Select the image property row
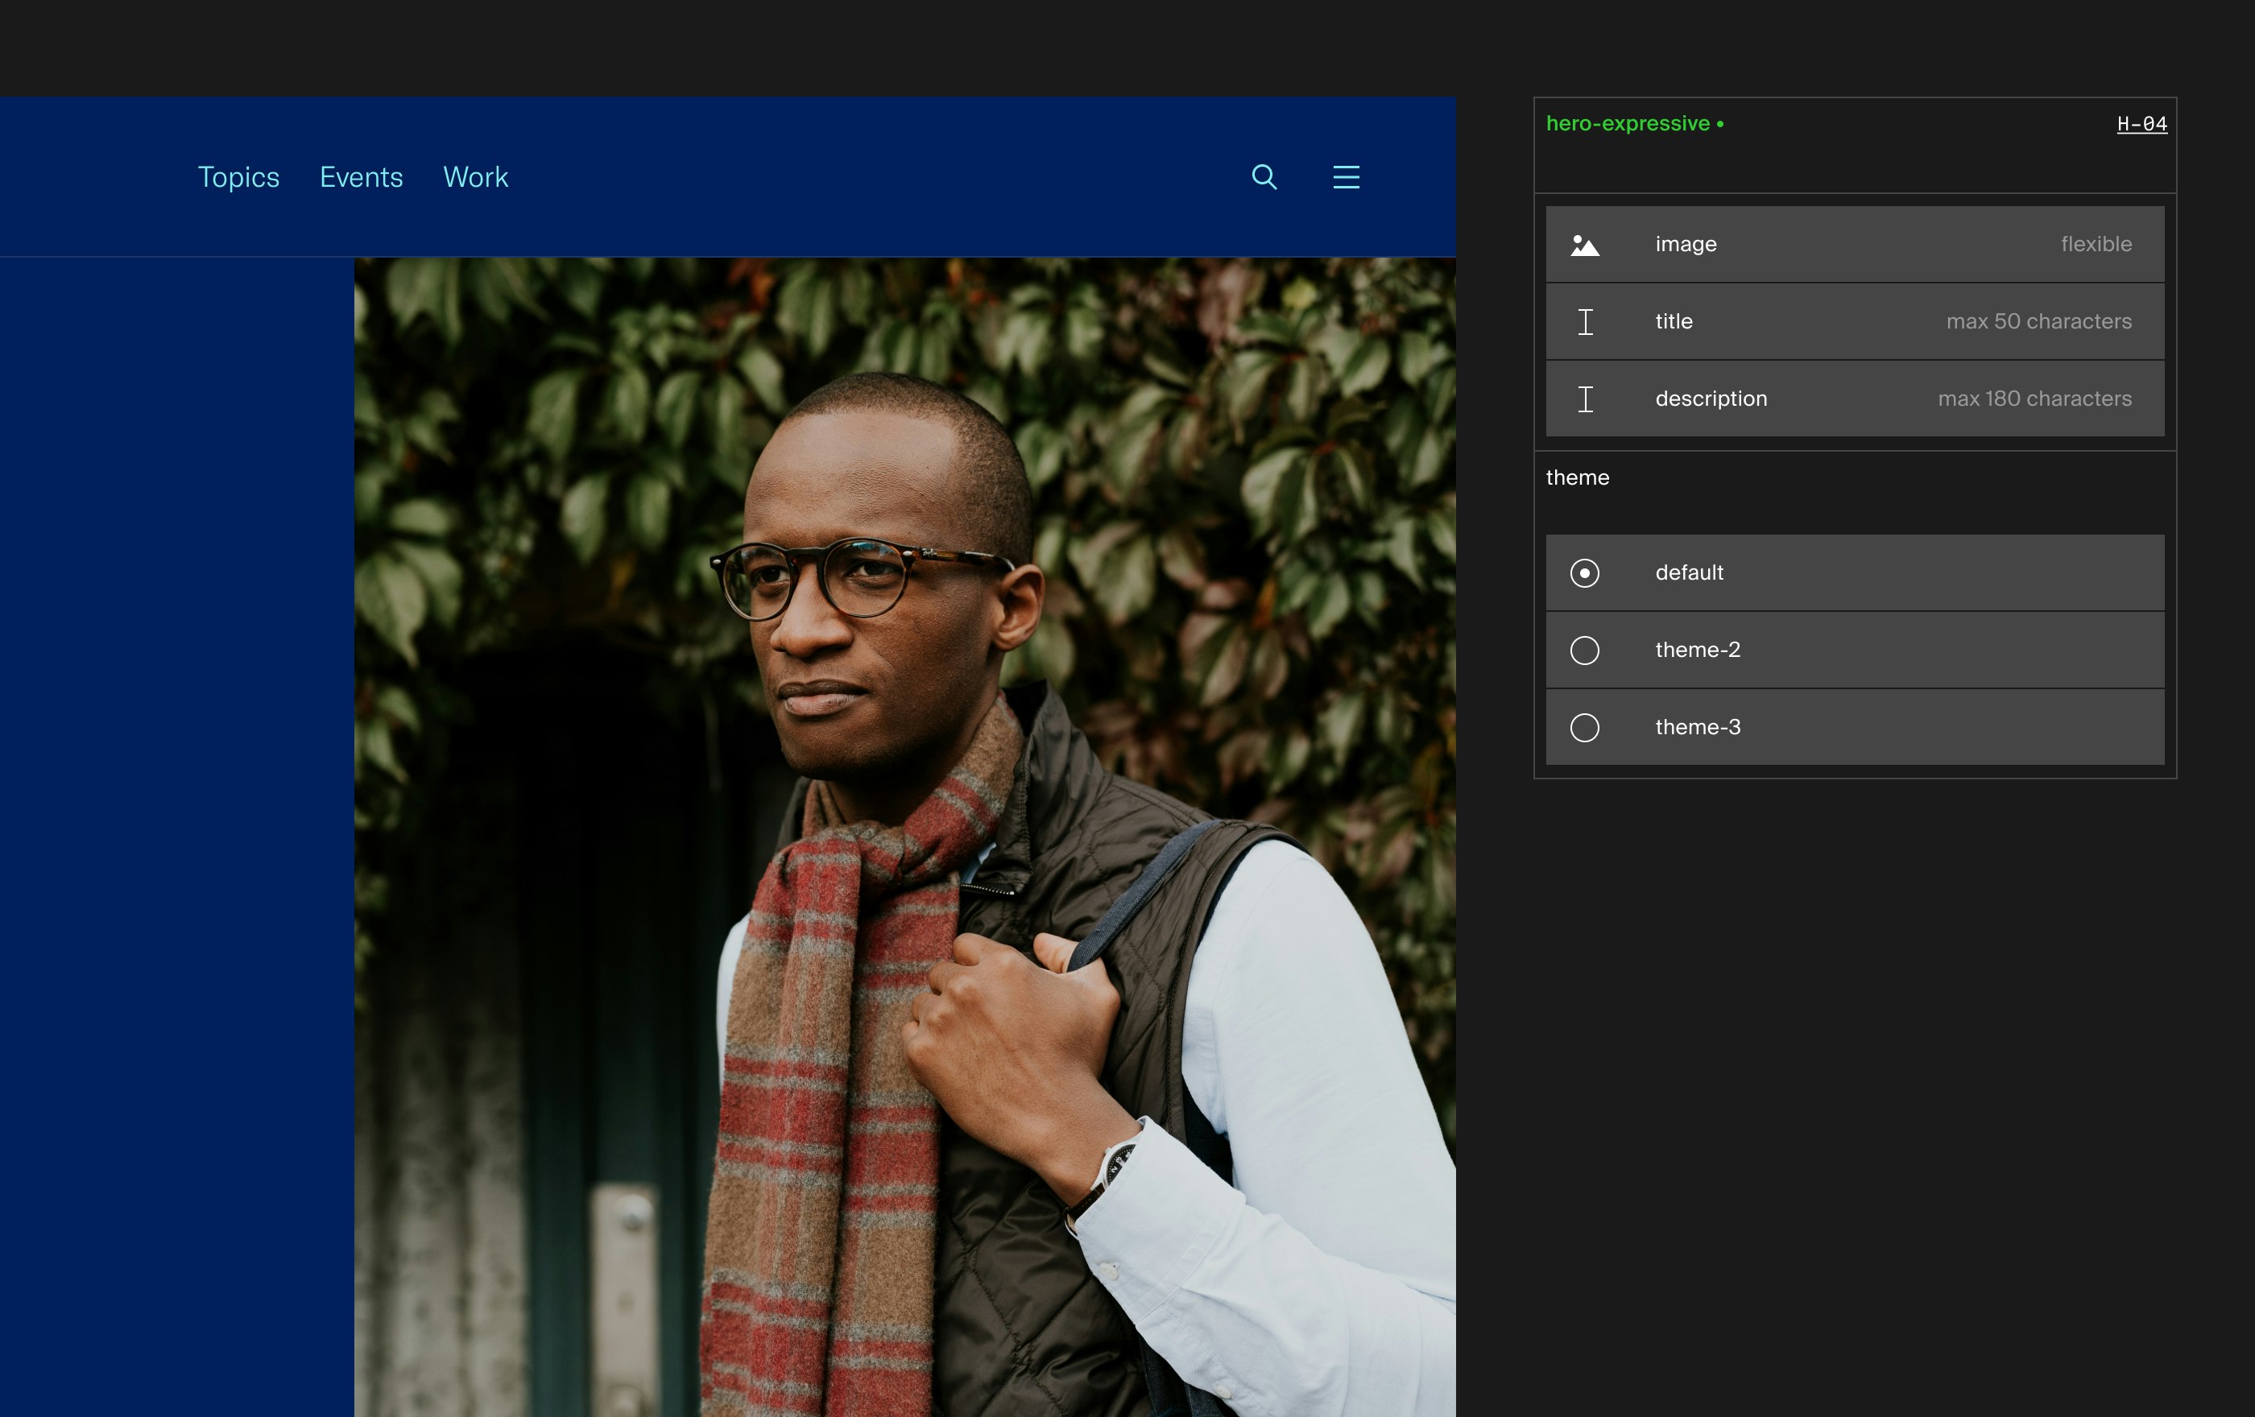This screenshot has width=2255, height=1417. (x=1854, y=244)
